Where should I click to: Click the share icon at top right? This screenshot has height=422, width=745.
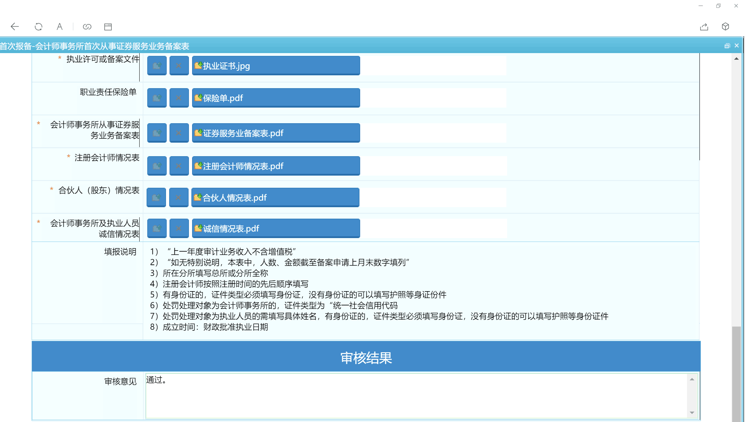704,26
